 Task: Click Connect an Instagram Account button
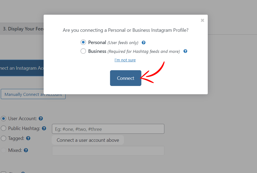point(22,68)
